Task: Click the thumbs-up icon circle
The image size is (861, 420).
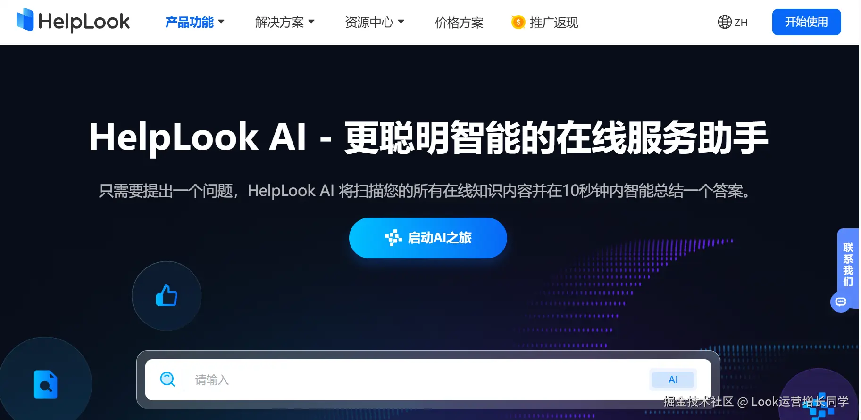Action: [167, 296]
